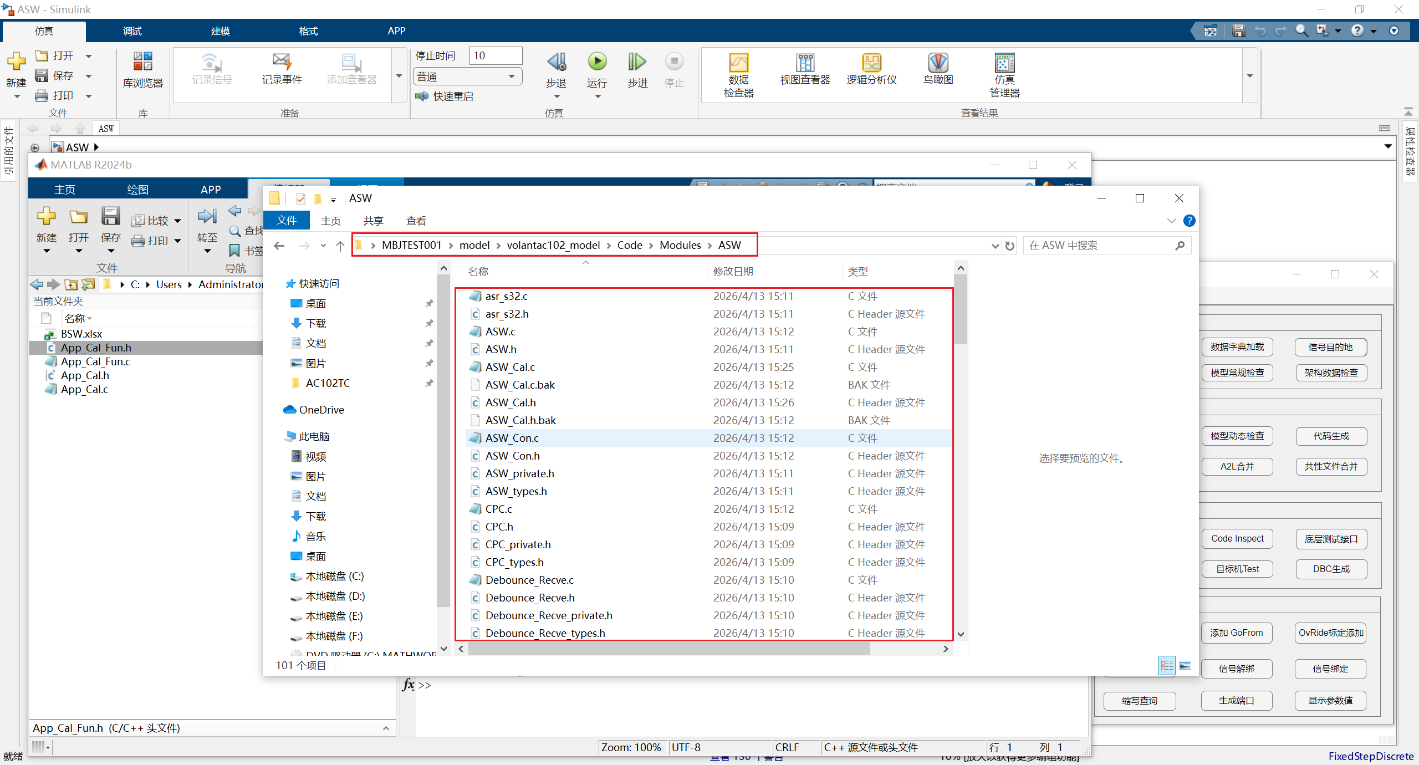Expand the Simulink 保存 dropdown arrow
Screen dimensions: 1419x765
coord(88,76)
